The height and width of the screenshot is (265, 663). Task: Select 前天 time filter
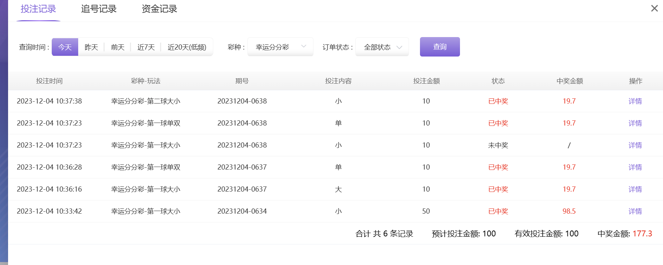point(118,47)
